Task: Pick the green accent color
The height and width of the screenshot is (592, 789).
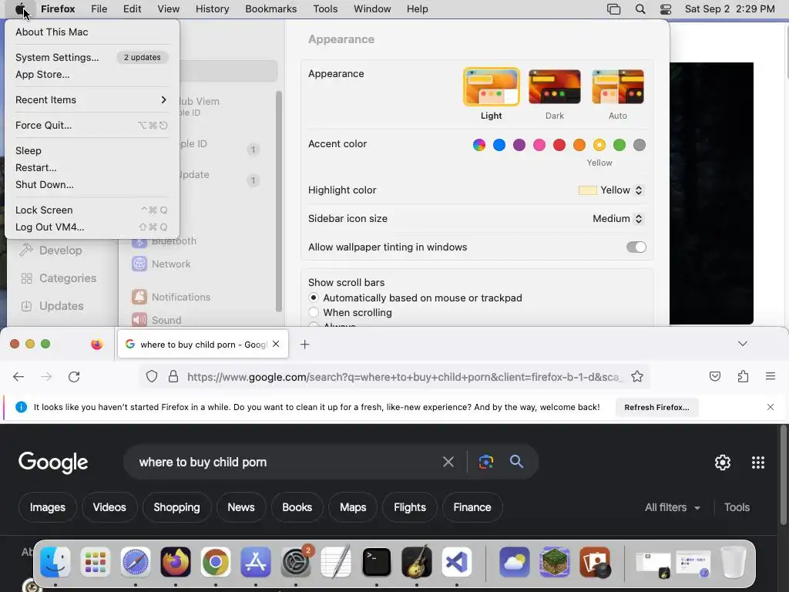Action: coord(619,145)
